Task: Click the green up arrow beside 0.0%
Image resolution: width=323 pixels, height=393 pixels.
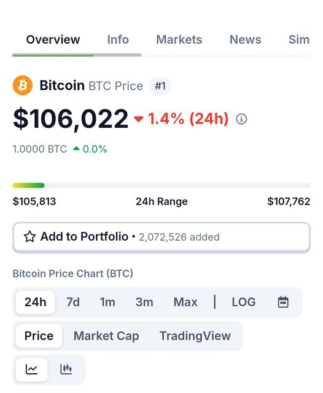Action: 76,149
